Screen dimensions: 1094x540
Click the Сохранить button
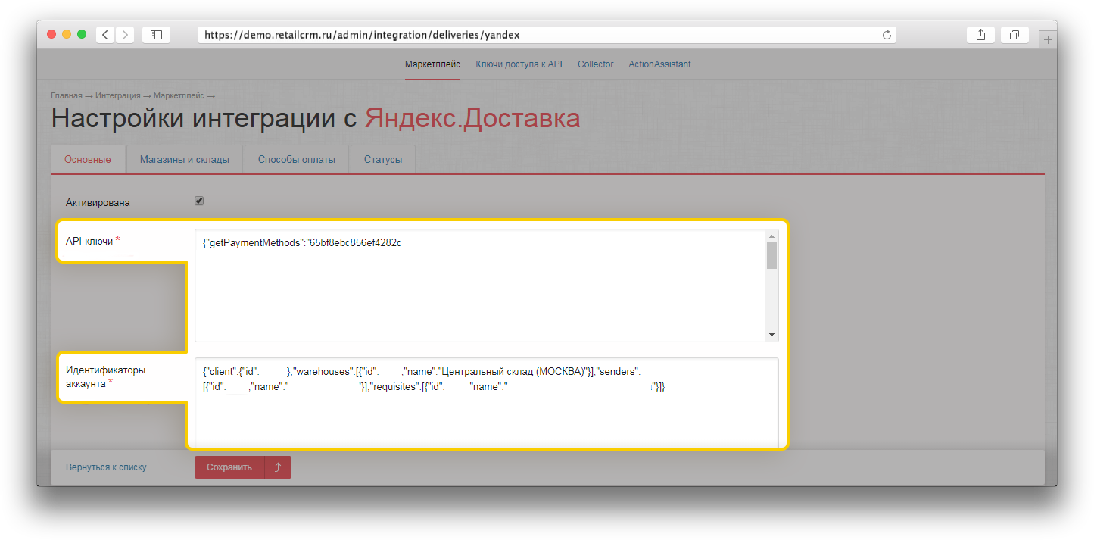coord(229,467)
